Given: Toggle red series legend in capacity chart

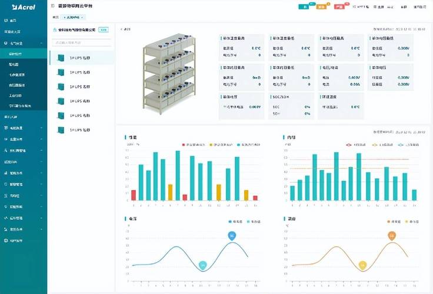Looking at the screenshot, I should (194, 145).
